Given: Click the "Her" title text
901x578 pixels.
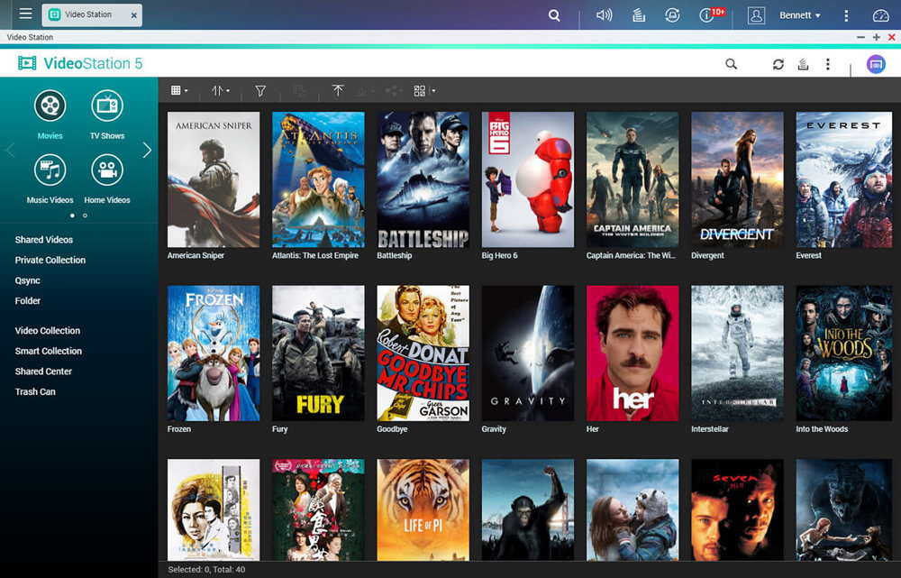Looking at the screenshot, I should pos(593,429).
